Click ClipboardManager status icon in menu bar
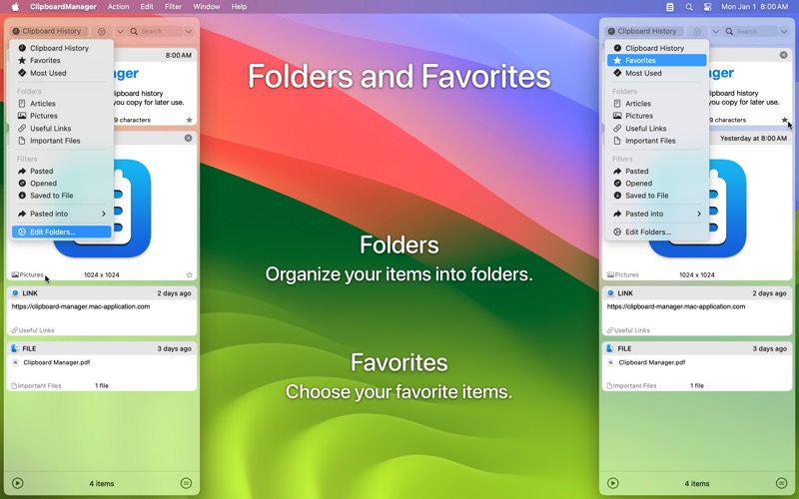Screen dimensions: 799x499 click(x=670, y=7)
